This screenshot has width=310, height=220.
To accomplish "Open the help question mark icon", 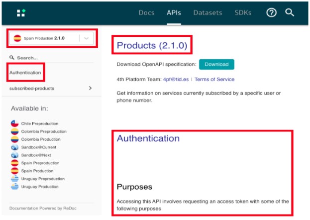I will pos(271,12).
